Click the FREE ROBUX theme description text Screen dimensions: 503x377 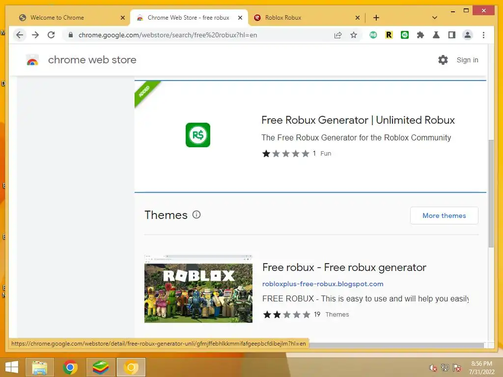[365, 298]
